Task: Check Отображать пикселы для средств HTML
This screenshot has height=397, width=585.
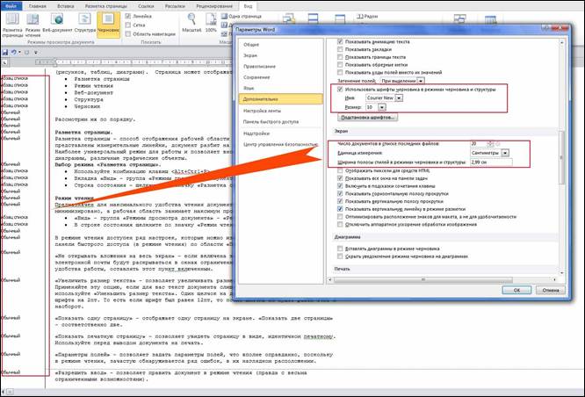Action: 340,170
